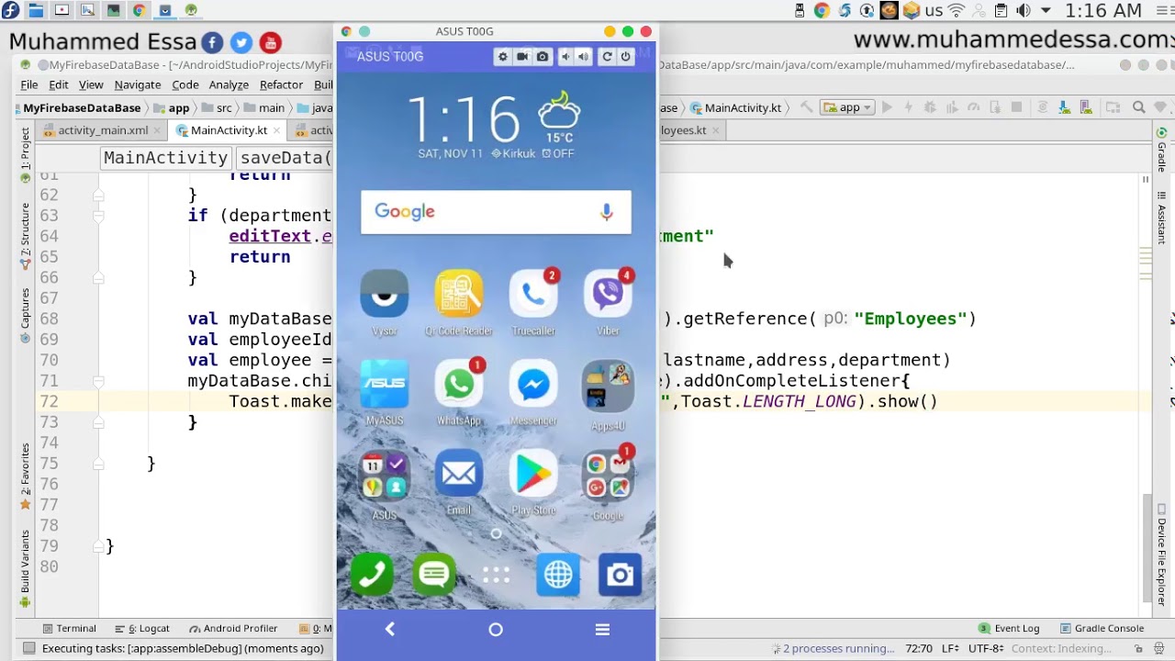Lower the phone volume in Vysor

click(x=565, y=57)
